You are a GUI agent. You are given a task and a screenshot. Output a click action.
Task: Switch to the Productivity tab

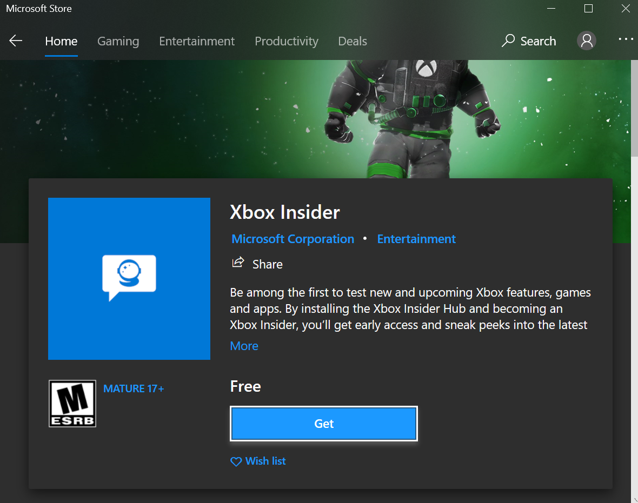coord(287,41)
